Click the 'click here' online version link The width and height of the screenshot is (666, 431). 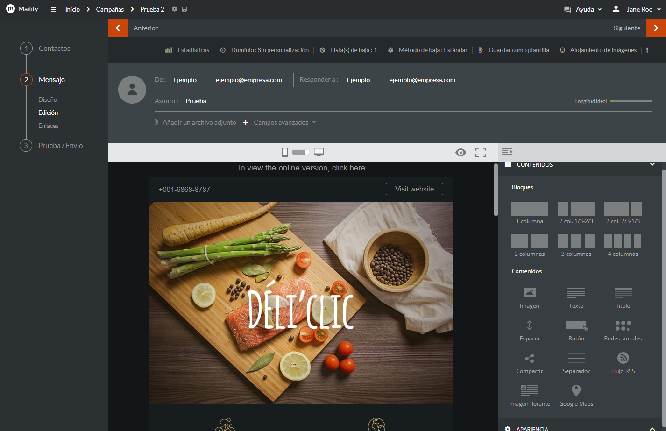click(x=348, y=168)
